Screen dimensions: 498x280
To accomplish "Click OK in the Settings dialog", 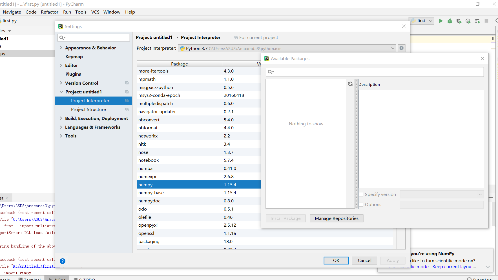I will 336,260.
